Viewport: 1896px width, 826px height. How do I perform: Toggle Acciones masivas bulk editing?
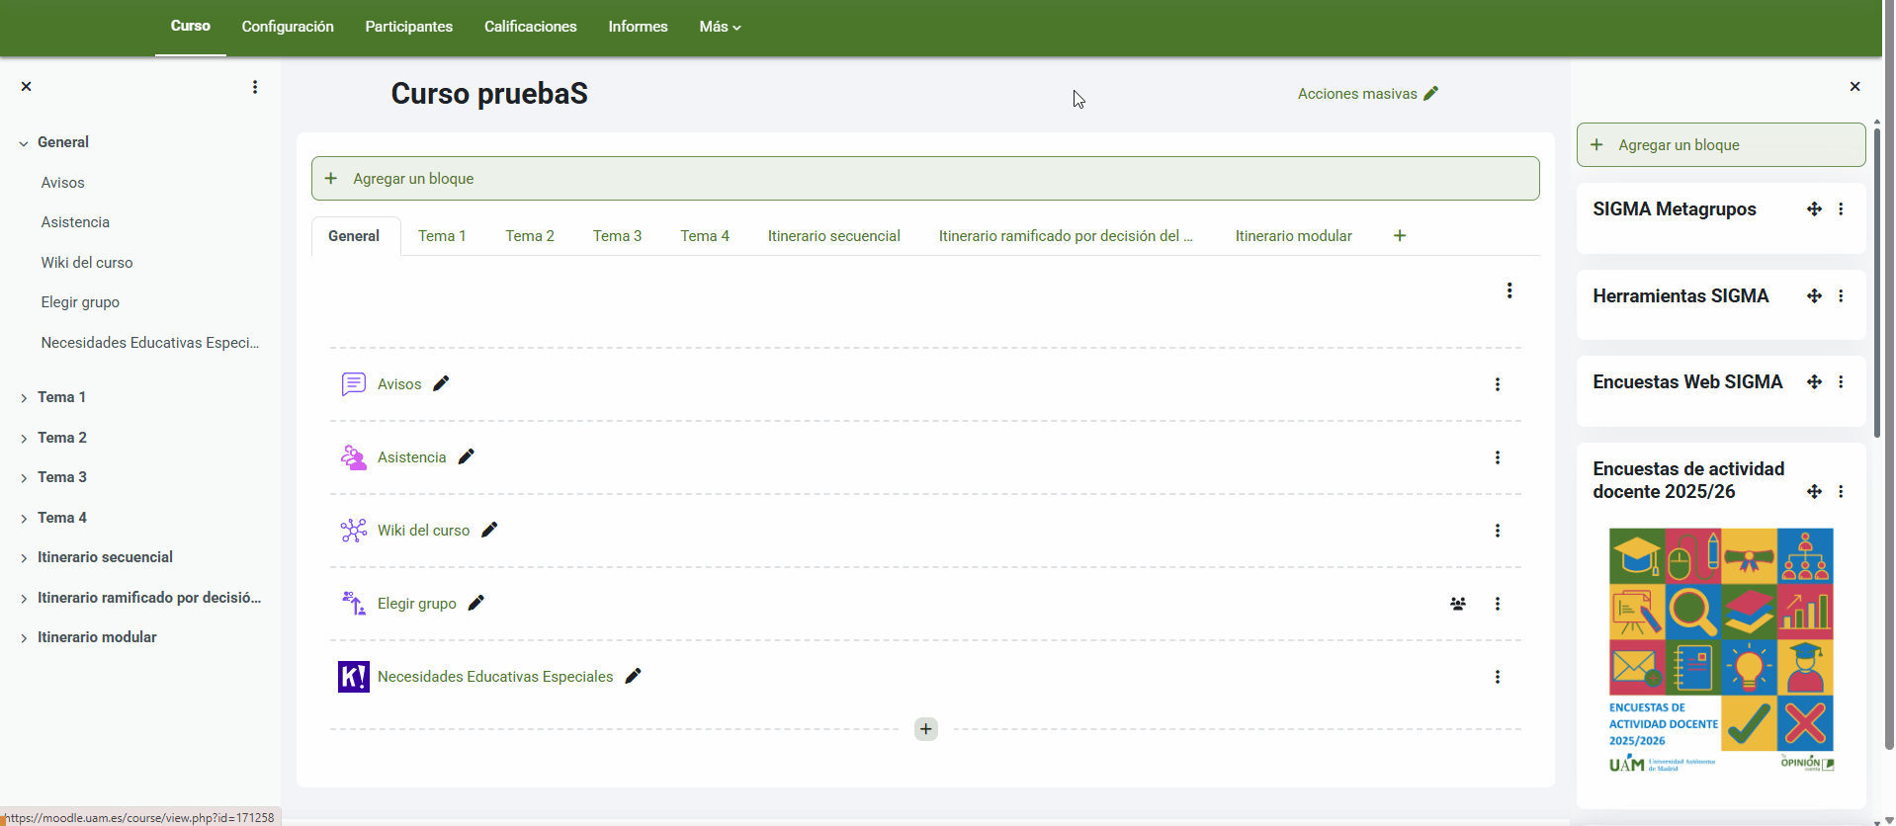[1367, 94]
